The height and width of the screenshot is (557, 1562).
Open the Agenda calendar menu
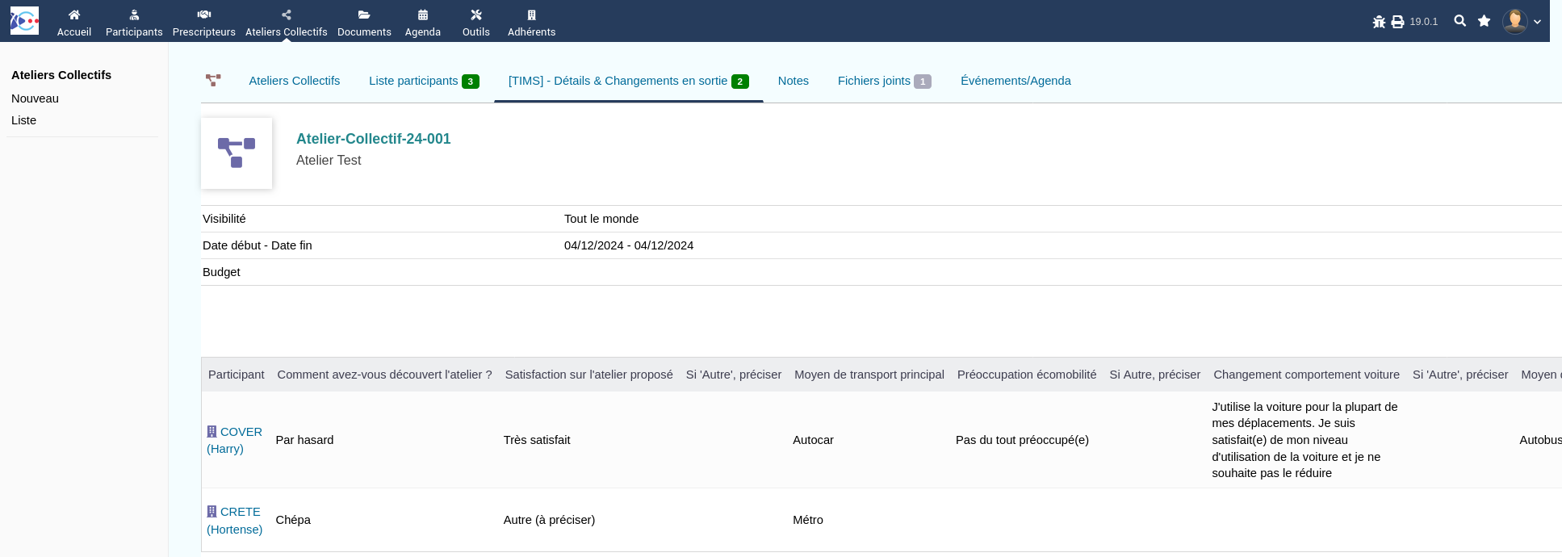[x=422, y=22]
